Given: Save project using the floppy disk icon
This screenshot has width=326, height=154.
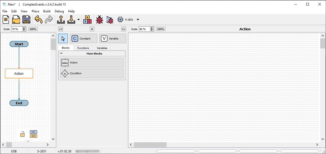Looking at the screenshot, I should (x=26, y=20).
